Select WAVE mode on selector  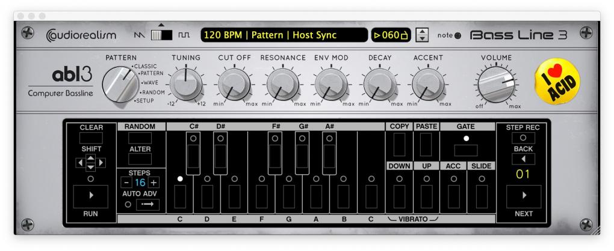point(150,83)
